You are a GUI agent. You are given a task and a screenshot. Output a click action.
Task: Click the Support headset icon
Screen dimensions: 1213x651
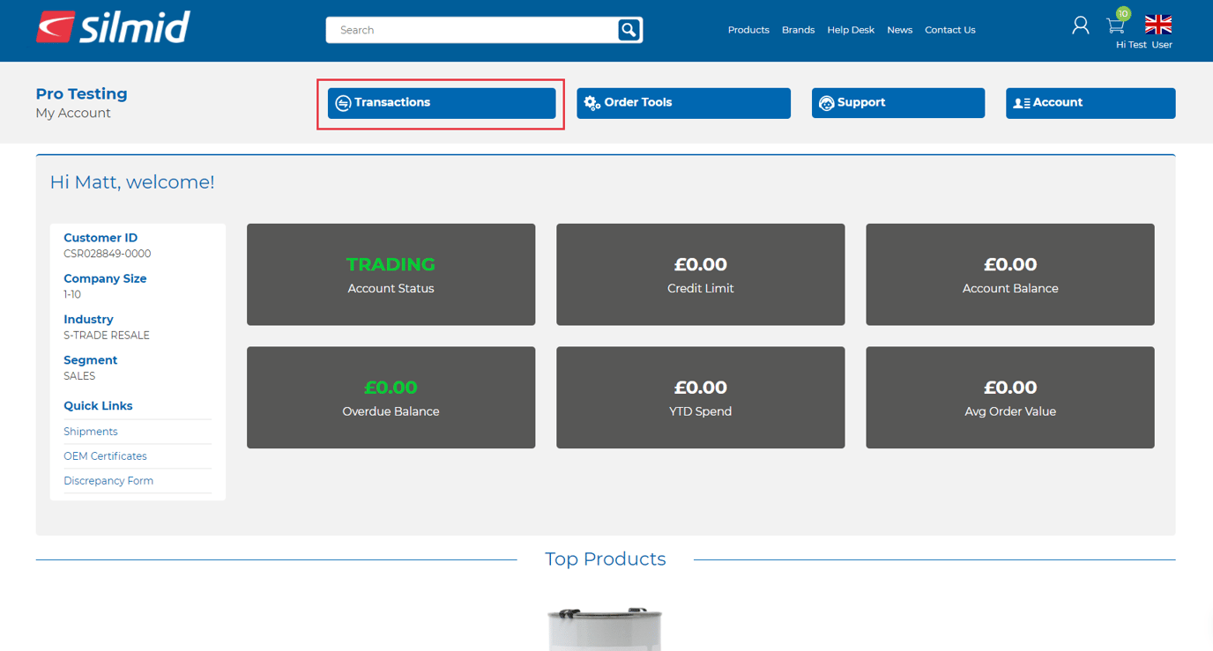(x=826, y=103)
